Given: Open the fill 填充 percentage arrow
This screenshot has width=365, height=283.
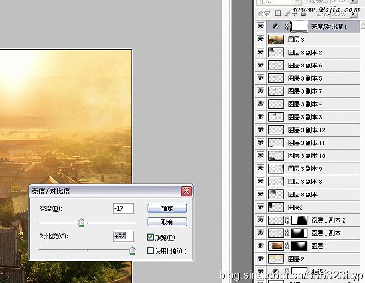Looking at the screenshot, I should point(354,14).
